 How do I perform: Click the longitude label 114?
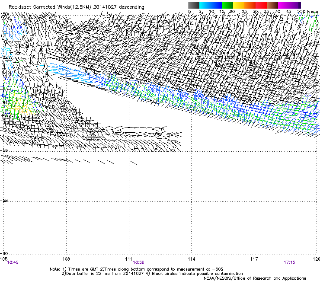(x=191, y=259)
